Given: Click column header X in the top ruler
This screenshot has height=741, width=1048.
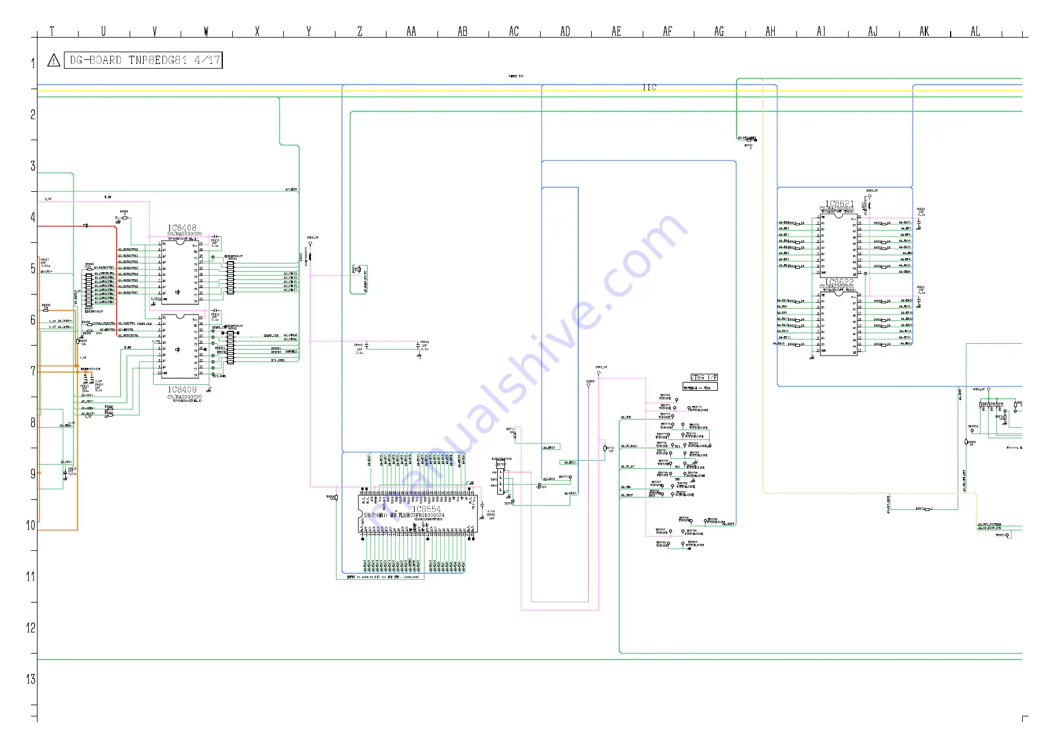Looking at the screenshot, I should (257, 31).
